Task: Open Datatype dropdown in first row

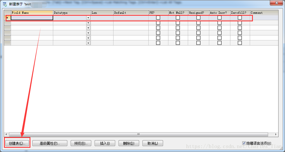Action: pyautogui.click(x=88, y=18)
